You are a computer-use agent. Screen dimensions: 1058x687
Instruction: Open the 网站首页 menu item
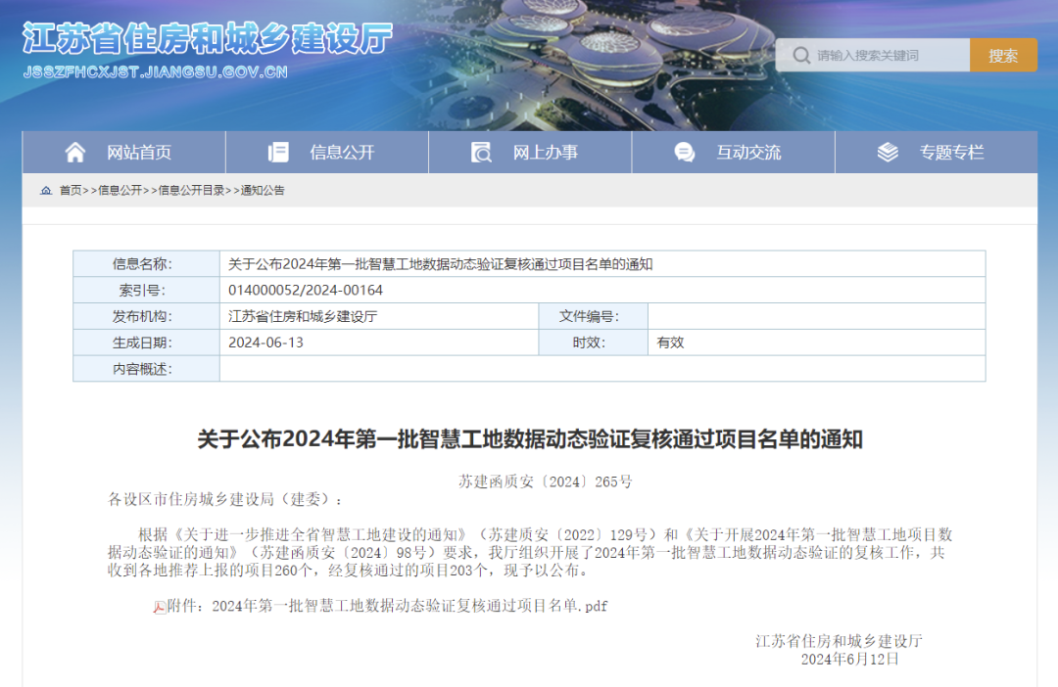[124, 153]
